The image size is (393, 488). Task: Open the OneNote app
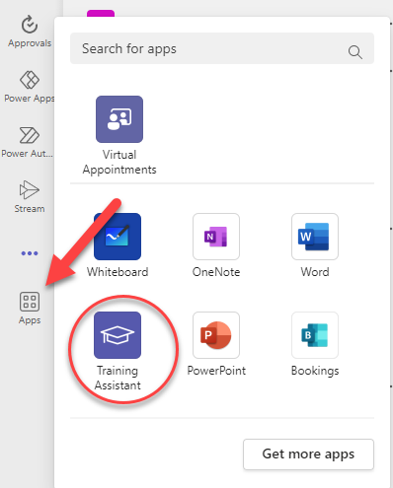216,245
